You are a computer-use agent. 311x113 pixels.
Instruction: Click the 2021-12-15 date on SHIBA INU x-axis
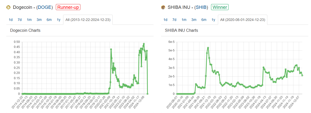pos(205,102)
